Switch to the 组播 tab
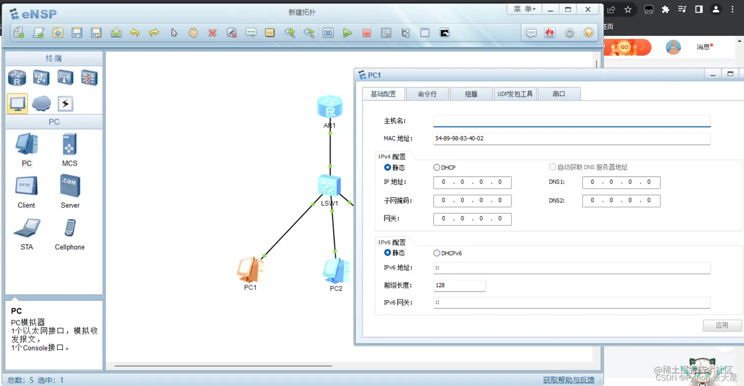Viewport: 744px width, 386px height. pyautogui.click(x=471, y=94)
